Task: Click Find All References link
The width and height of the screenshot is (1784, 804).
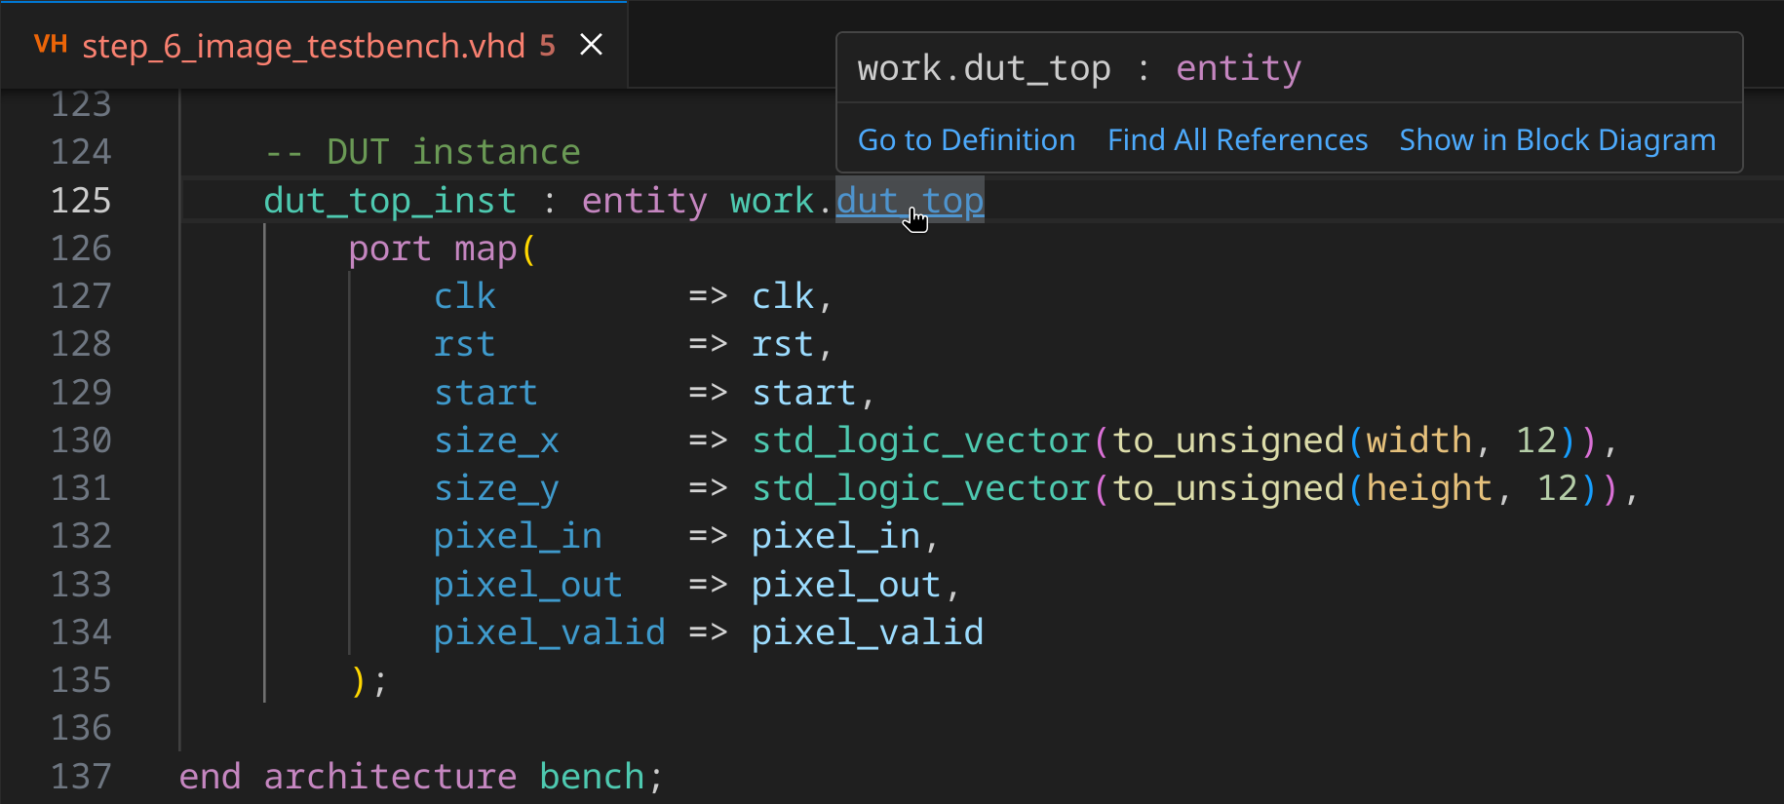Action: click(x=1237, y=140)
